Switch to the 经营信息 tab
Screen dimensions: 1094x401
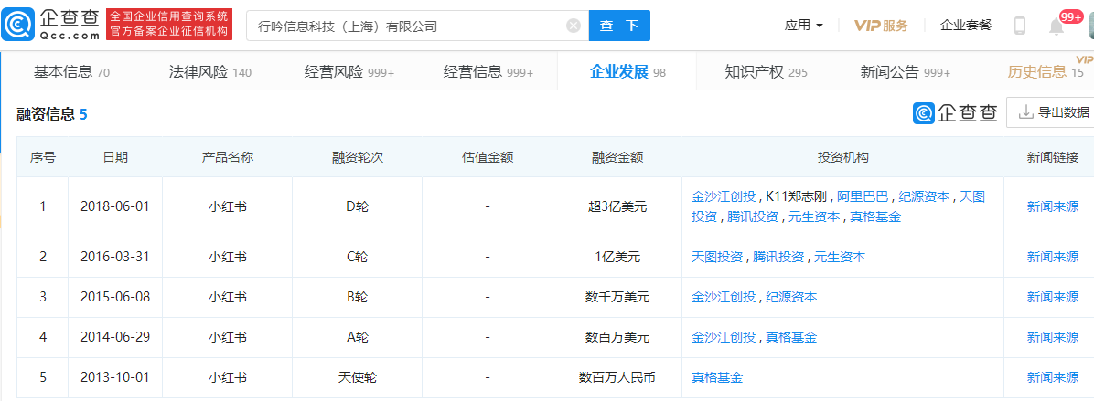(x=488, y=72)
